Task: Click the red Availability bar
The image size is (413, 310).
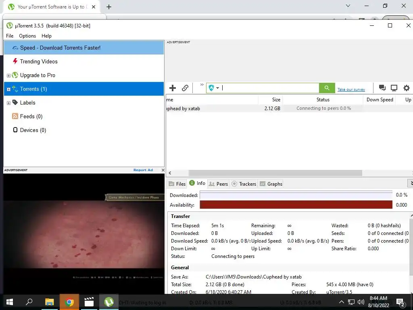Action: 296,205
